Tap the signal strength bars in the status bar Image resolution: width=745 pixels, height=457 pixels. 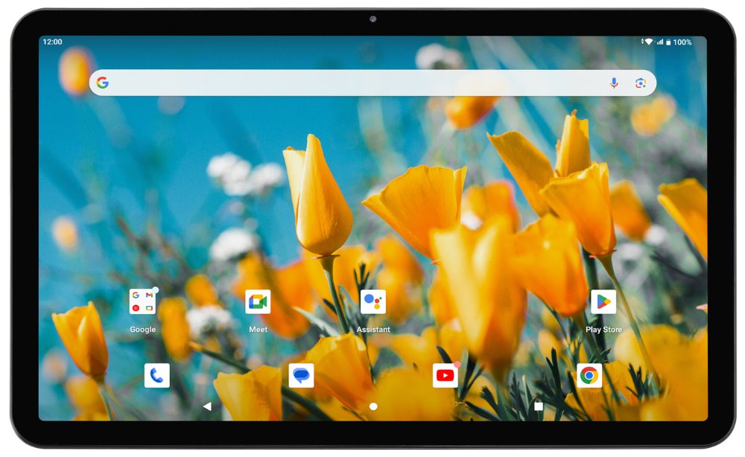(659, 42)
